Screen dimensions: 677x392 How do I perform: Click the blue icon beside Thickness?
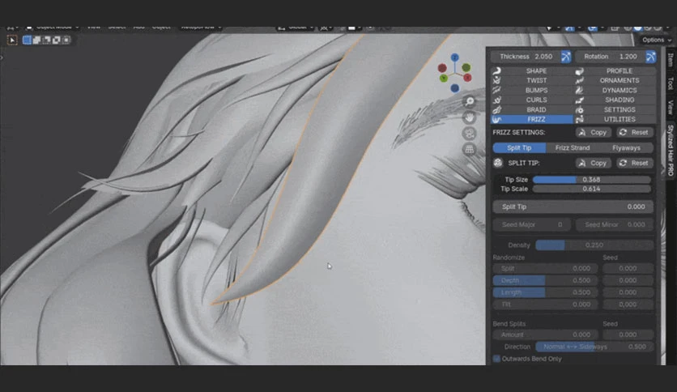tap(565, 57)
